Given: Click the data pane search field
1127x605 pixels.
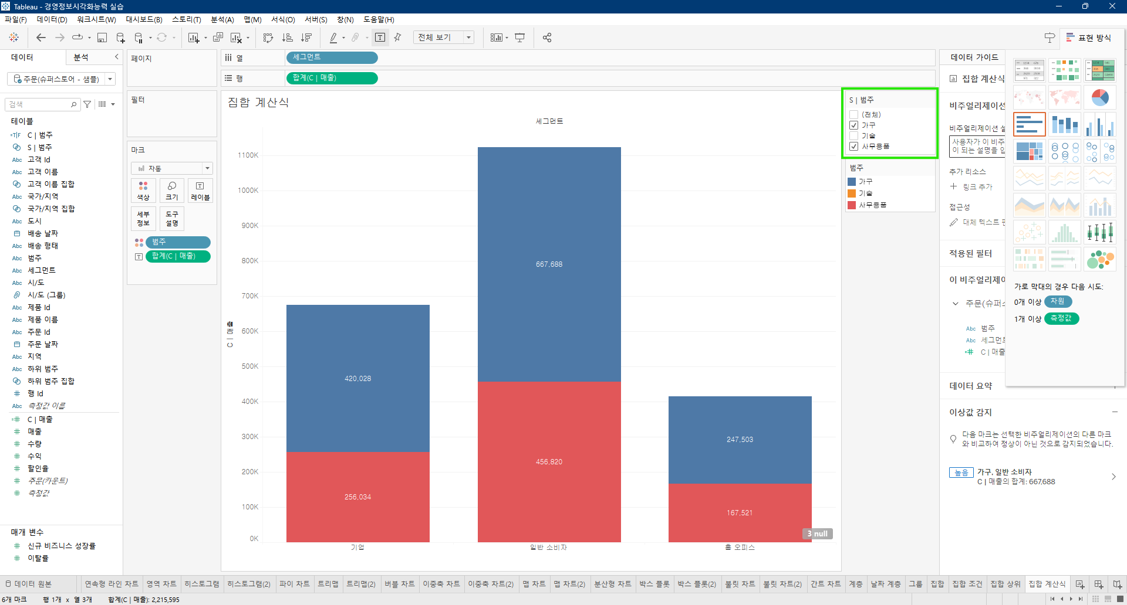Looking at the screenshot, I should (42, 104).
